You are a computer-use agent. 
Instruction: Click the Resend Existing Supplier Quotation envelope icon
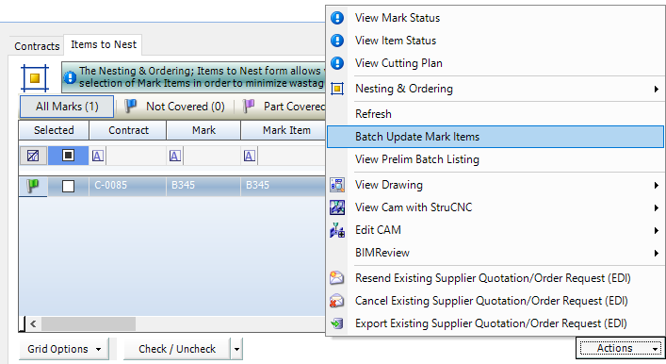pyautogui.click(x=337, y=278)
